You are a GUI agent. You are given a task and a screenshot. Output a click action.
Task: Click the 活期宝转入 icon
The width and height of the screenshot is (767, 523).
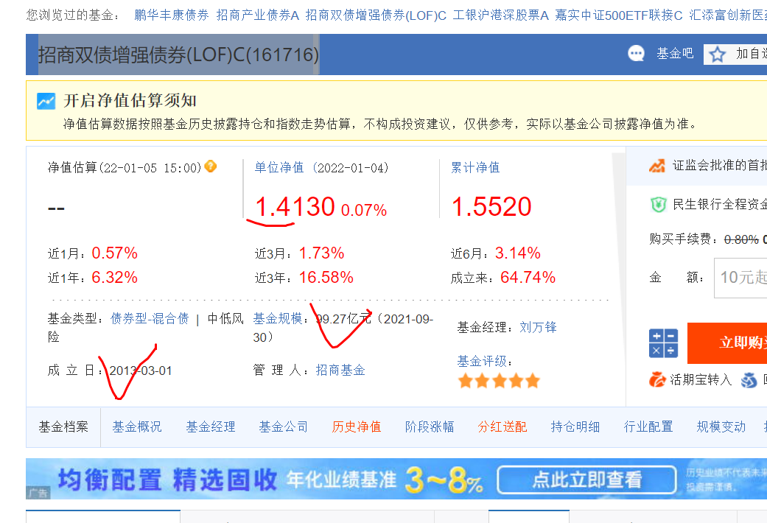(657, 379)
